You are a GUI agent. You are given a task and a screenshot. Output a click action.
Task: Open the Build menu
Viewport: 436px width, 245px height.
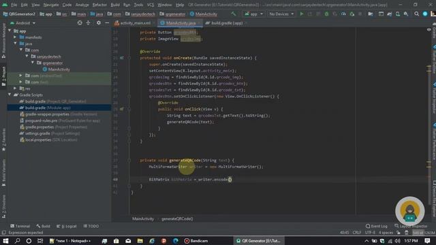[x=115, y=5]
